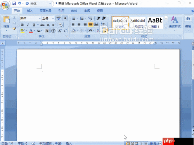Open the font size dropdown

pyautogui.click(x=53, y=19)
